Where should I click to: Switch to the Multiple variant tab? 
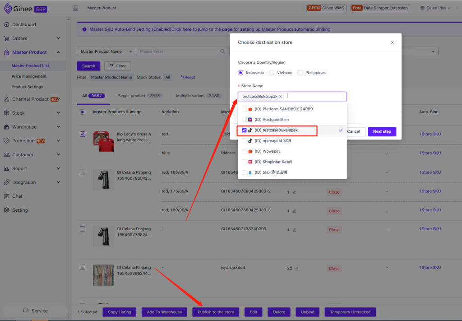(x=199, y=96)
